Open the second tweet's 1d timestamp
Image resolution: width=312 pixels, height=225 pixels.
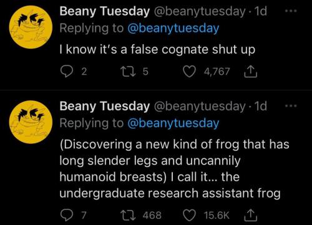tap(261, 106)
